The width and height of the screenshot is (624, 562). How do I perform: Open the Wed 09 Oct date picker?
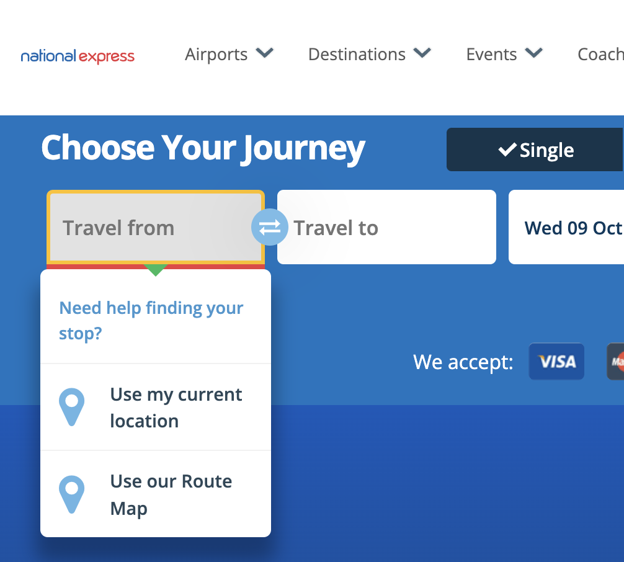pos(572,228)
